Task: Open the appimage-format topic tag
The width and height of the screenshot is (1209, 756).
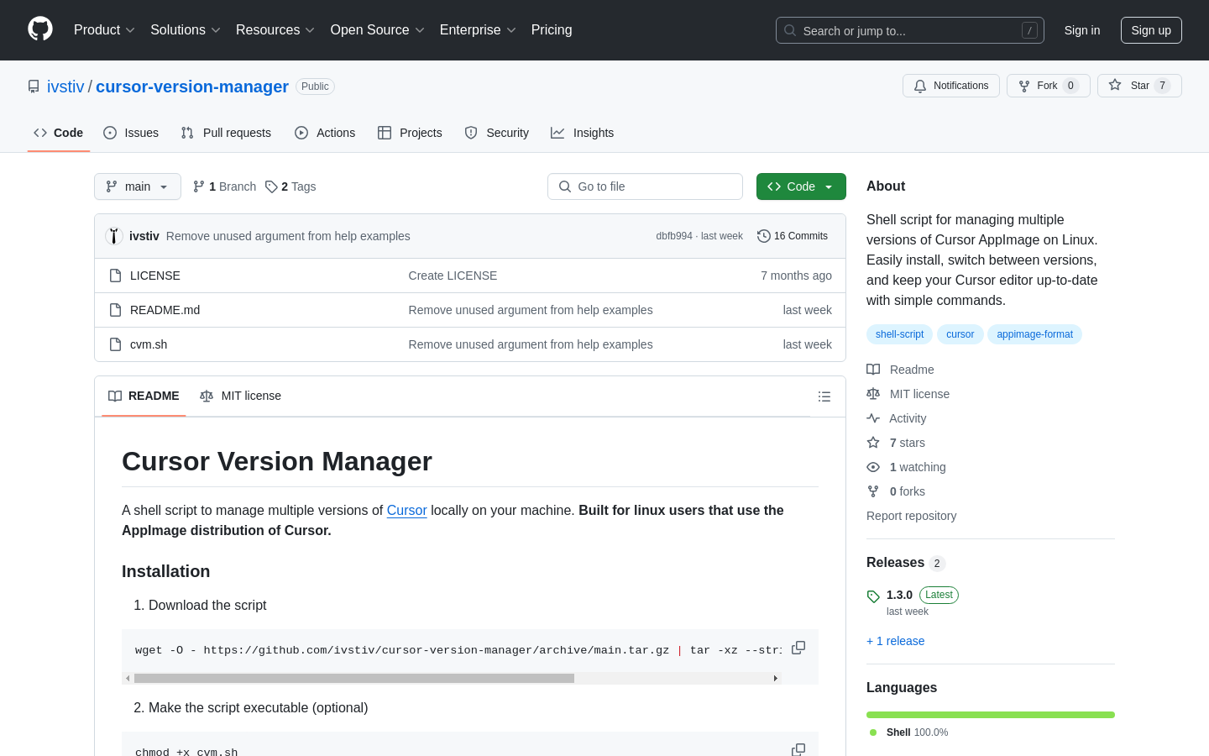Action: 1034,334
